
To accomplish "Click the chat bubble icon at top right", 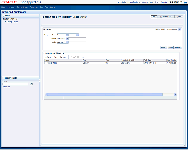I will [x=185, y=2].
